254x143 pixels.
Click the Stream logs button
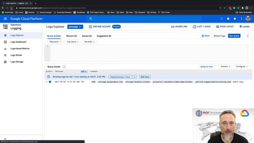point(219,36)
